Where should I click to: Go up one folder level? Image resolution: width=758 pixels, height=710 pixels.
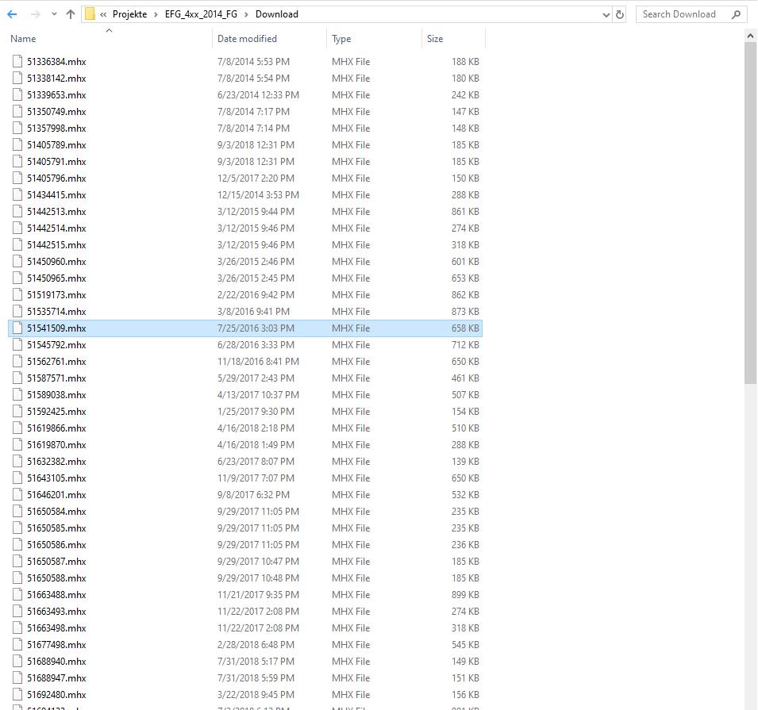tap(71, 14)
